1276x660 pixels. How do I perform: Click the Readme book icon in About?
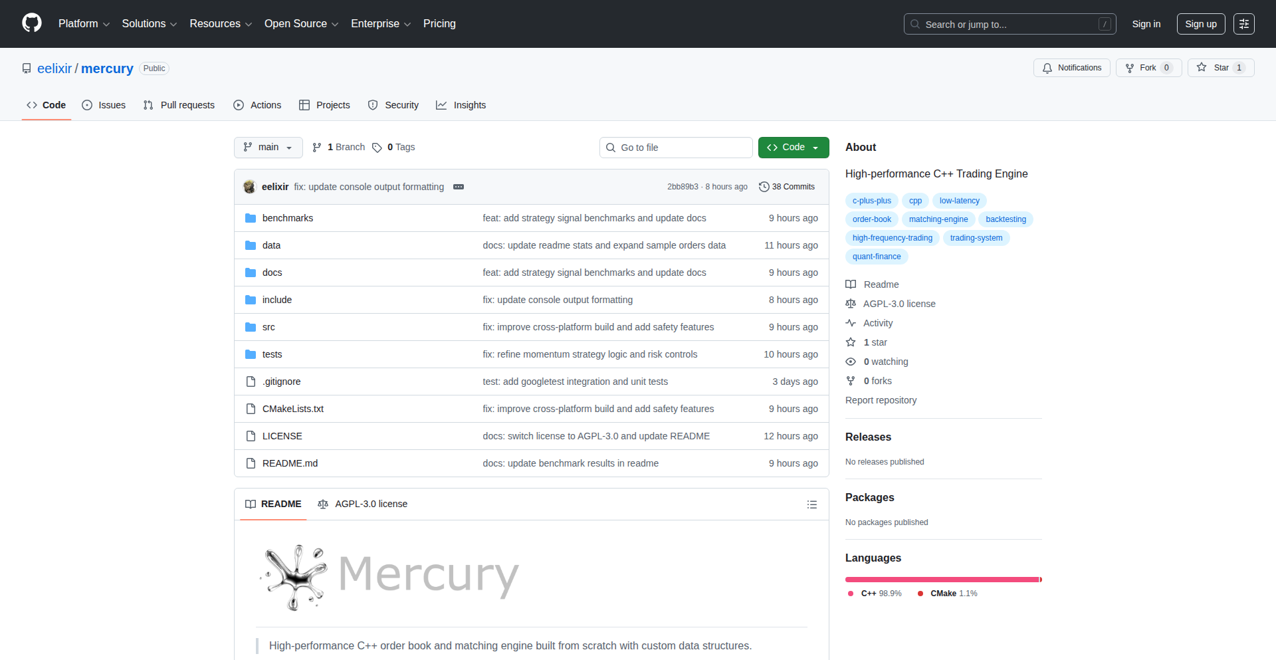click(851, 284)
